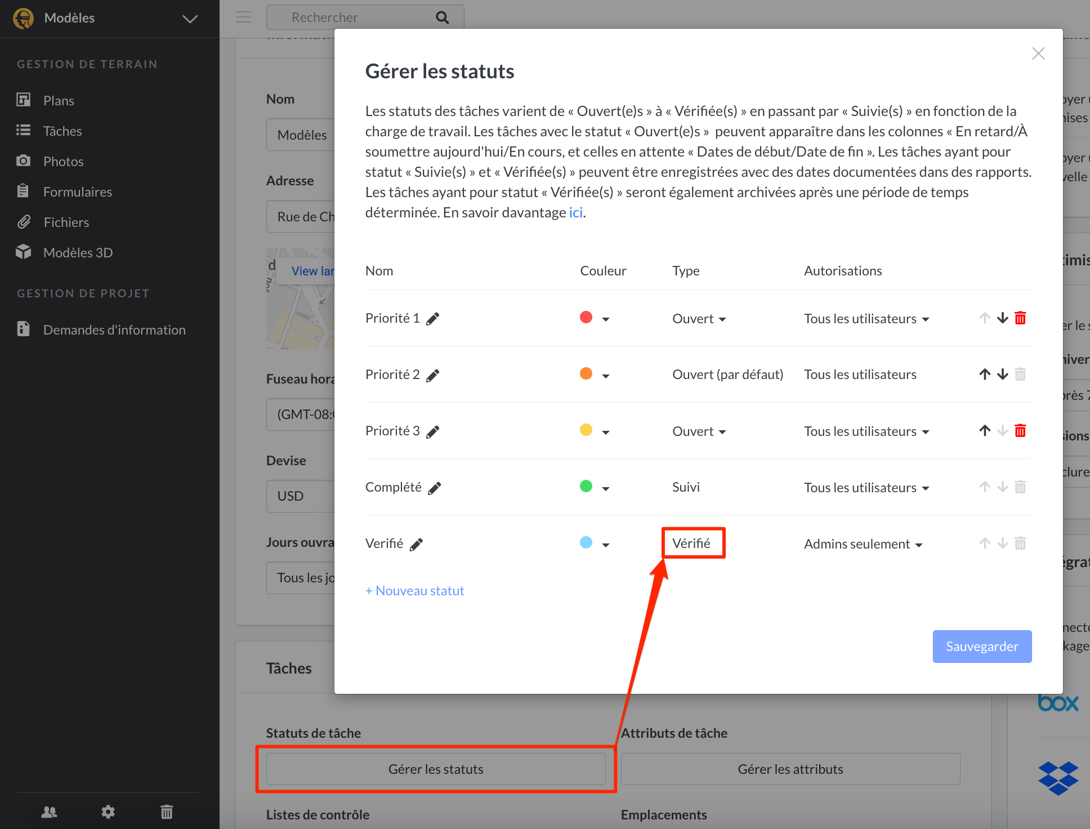
Task: Click the Dropbox integration icon
Action: pos(1058,778)
